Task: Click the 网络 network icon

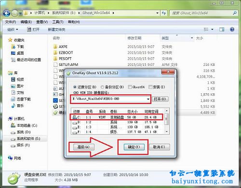Action: tap(10, 158)
